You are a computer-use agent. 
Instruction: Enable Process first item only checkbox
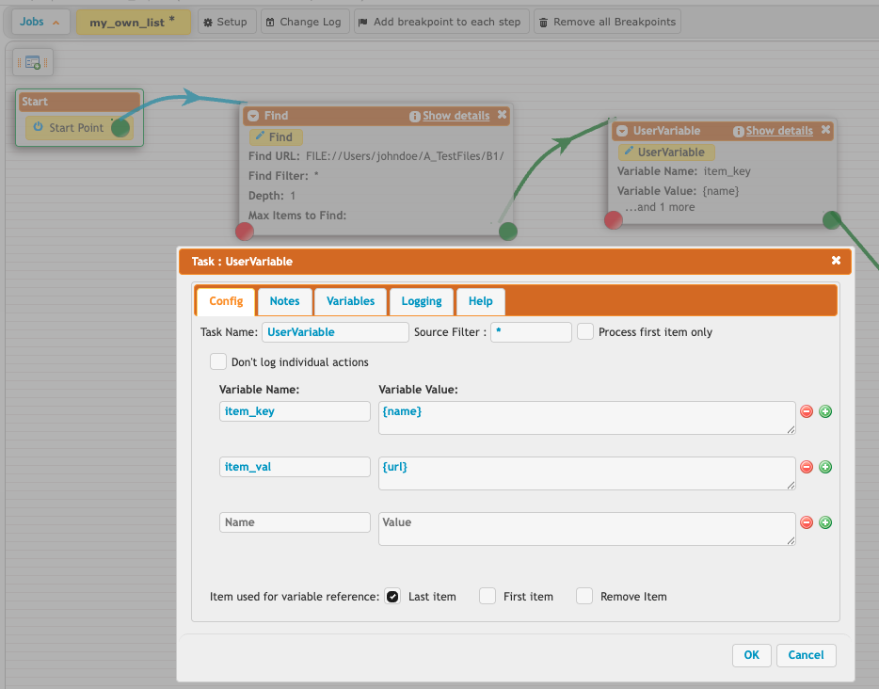(x=585, y=331)
